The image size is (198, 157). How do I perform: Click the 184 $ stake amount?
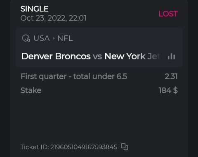168,90
